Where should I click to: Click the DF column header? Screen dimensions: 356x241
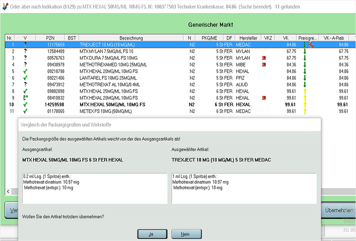click(x=229, y=38)
